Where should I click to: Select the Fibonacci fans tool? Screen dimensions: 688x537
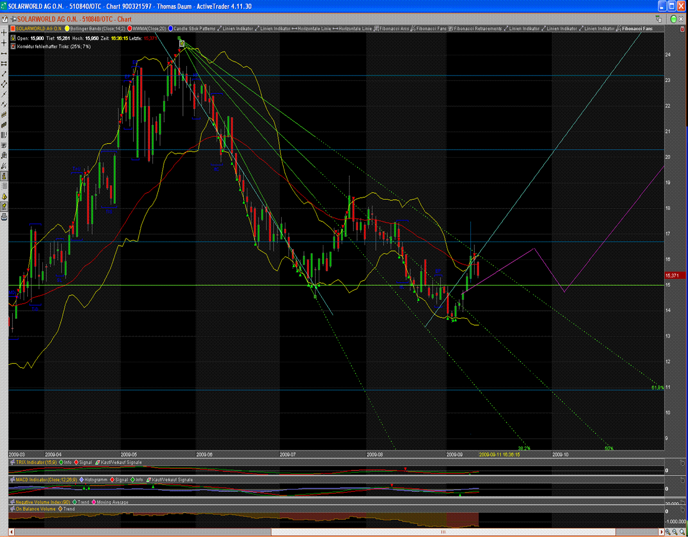pos(4,166)
